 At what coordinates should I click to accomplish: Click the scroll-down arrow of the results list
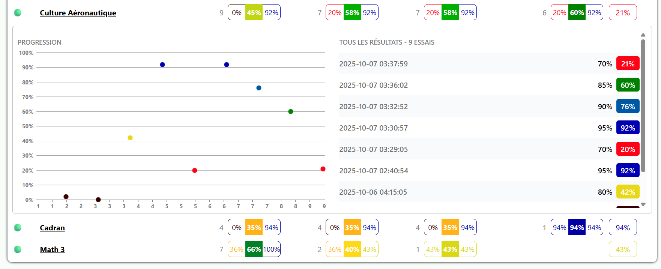pos(643,204)
